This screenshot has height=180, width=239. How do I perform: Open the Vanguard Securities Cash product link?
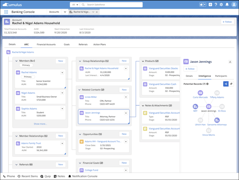[163, 84]
